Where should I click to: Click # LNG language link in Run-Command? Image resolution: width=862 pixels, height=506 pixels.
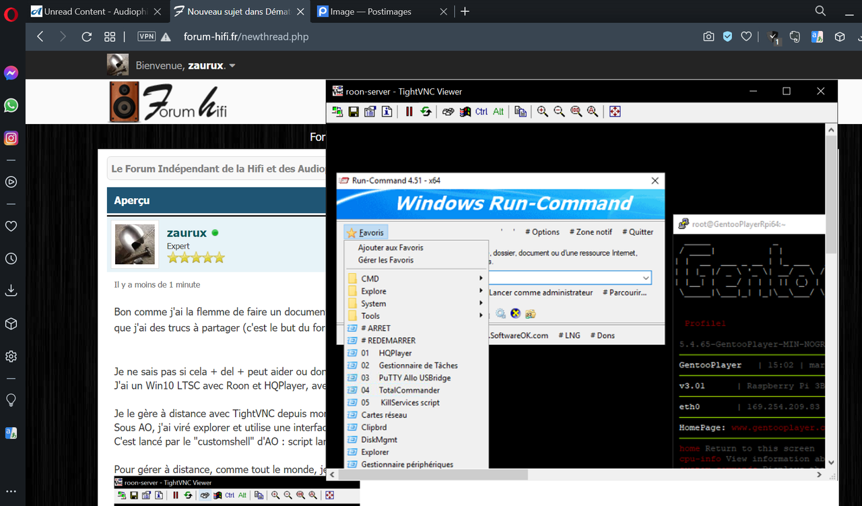[x=568, y=335]
